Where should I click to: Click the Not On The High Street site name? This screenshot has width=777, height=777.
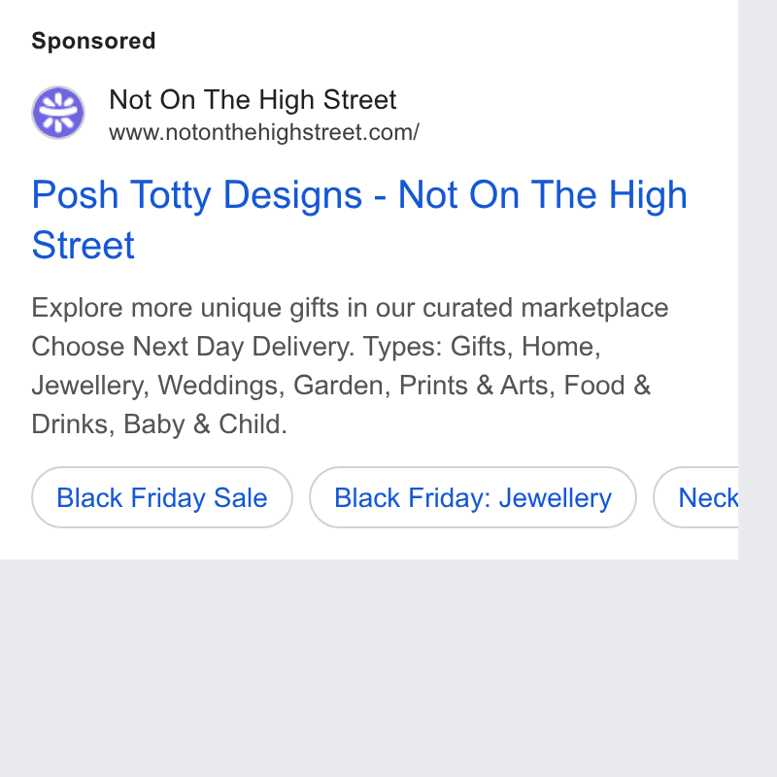253,100
